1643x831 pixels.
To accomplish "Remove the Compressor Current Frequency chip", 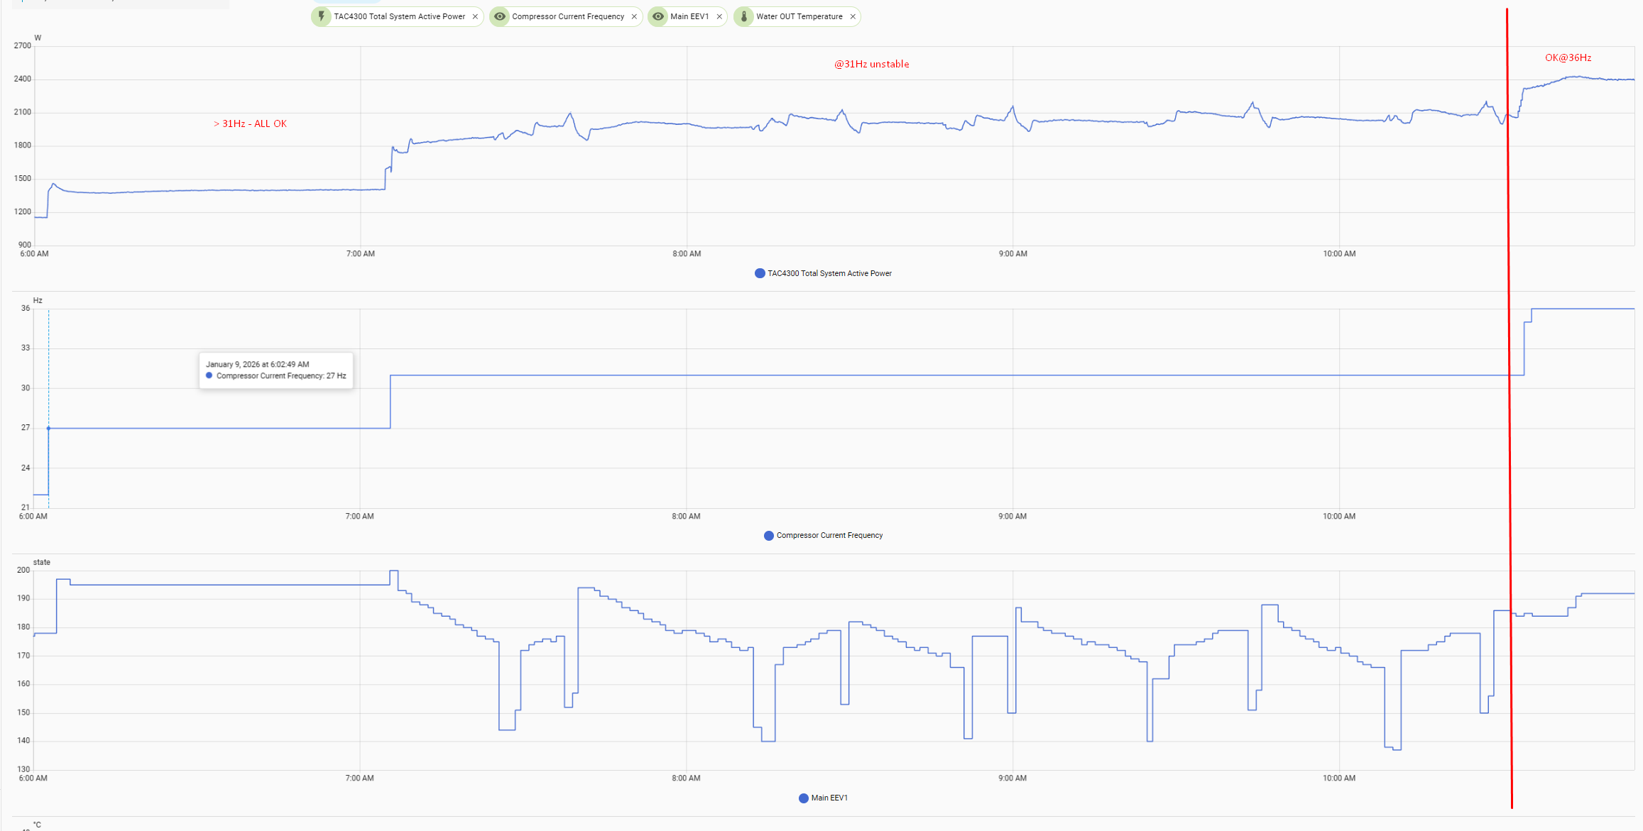I will pos(634,16).
